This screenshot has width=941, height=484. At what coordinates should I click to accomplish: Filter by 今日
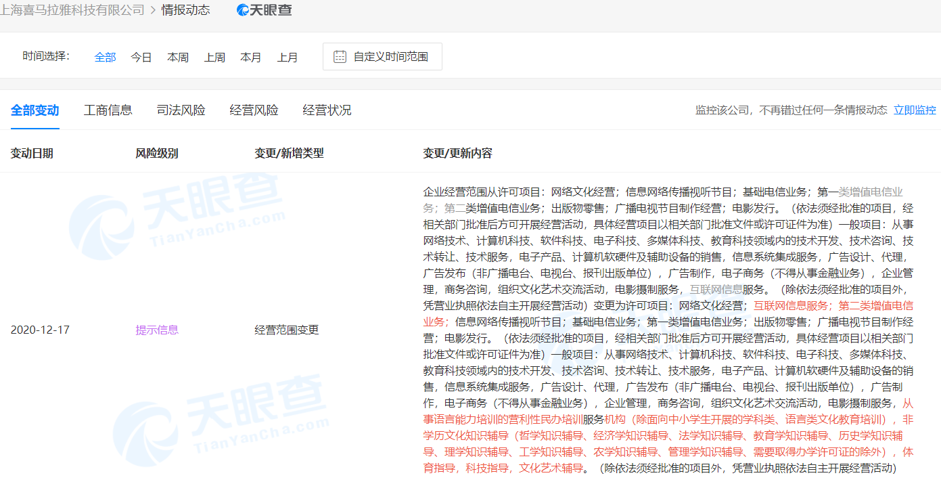[x=141, y=58]
